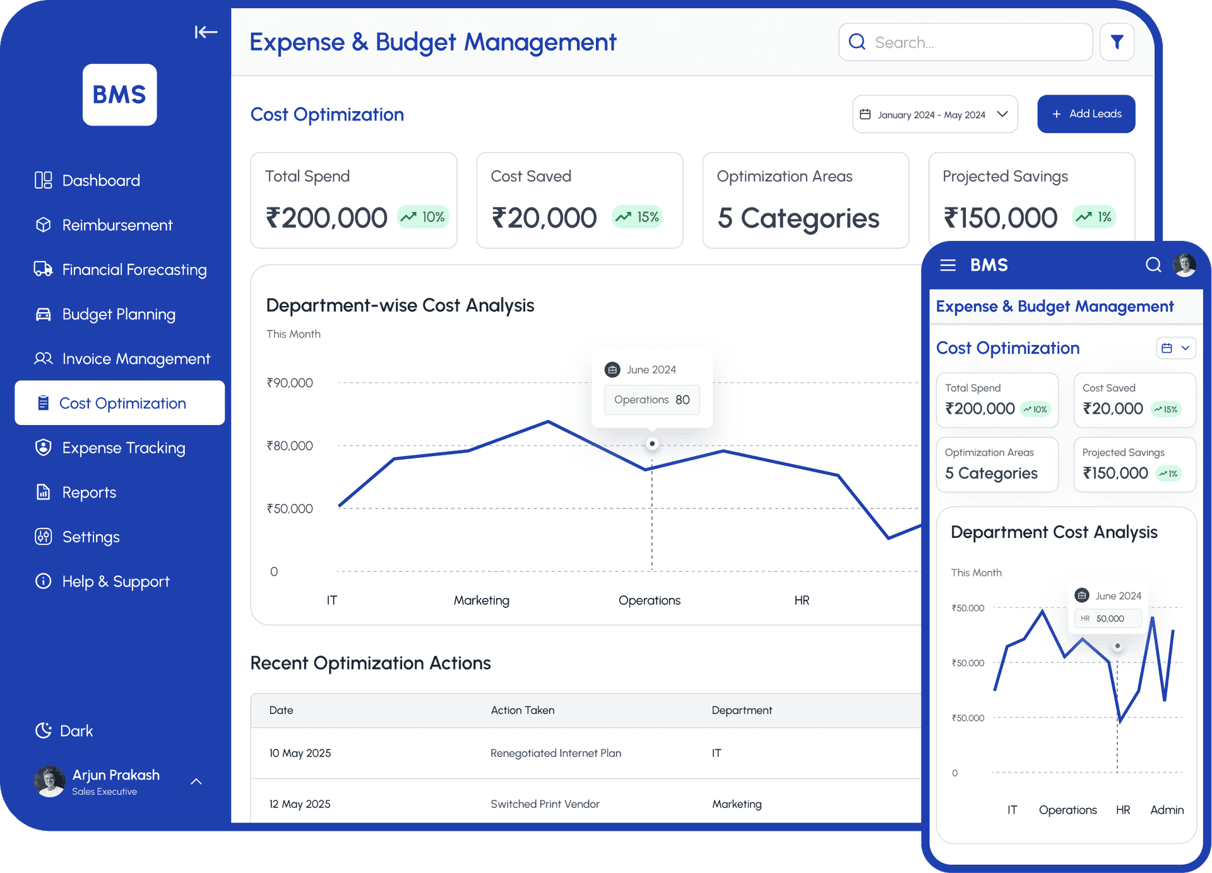
Task: Open Reimbursement via its sidebar icon
Action: pyautogui.click(x=43, y=225)
